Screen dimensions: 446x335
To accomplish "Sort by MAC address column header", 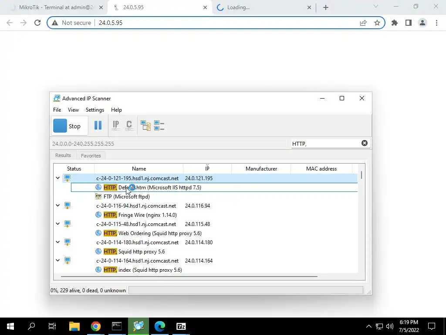I will click(x=321, y=169).
